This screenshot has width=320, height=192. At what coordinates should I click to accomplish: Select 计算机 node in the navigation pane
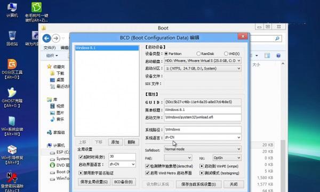tap(55, 145)
